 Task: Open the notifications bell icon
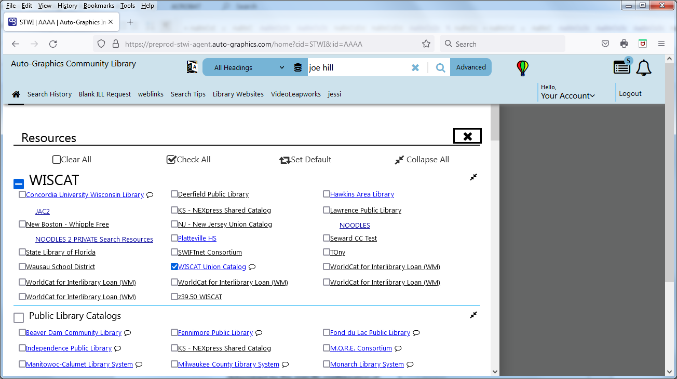644,68
